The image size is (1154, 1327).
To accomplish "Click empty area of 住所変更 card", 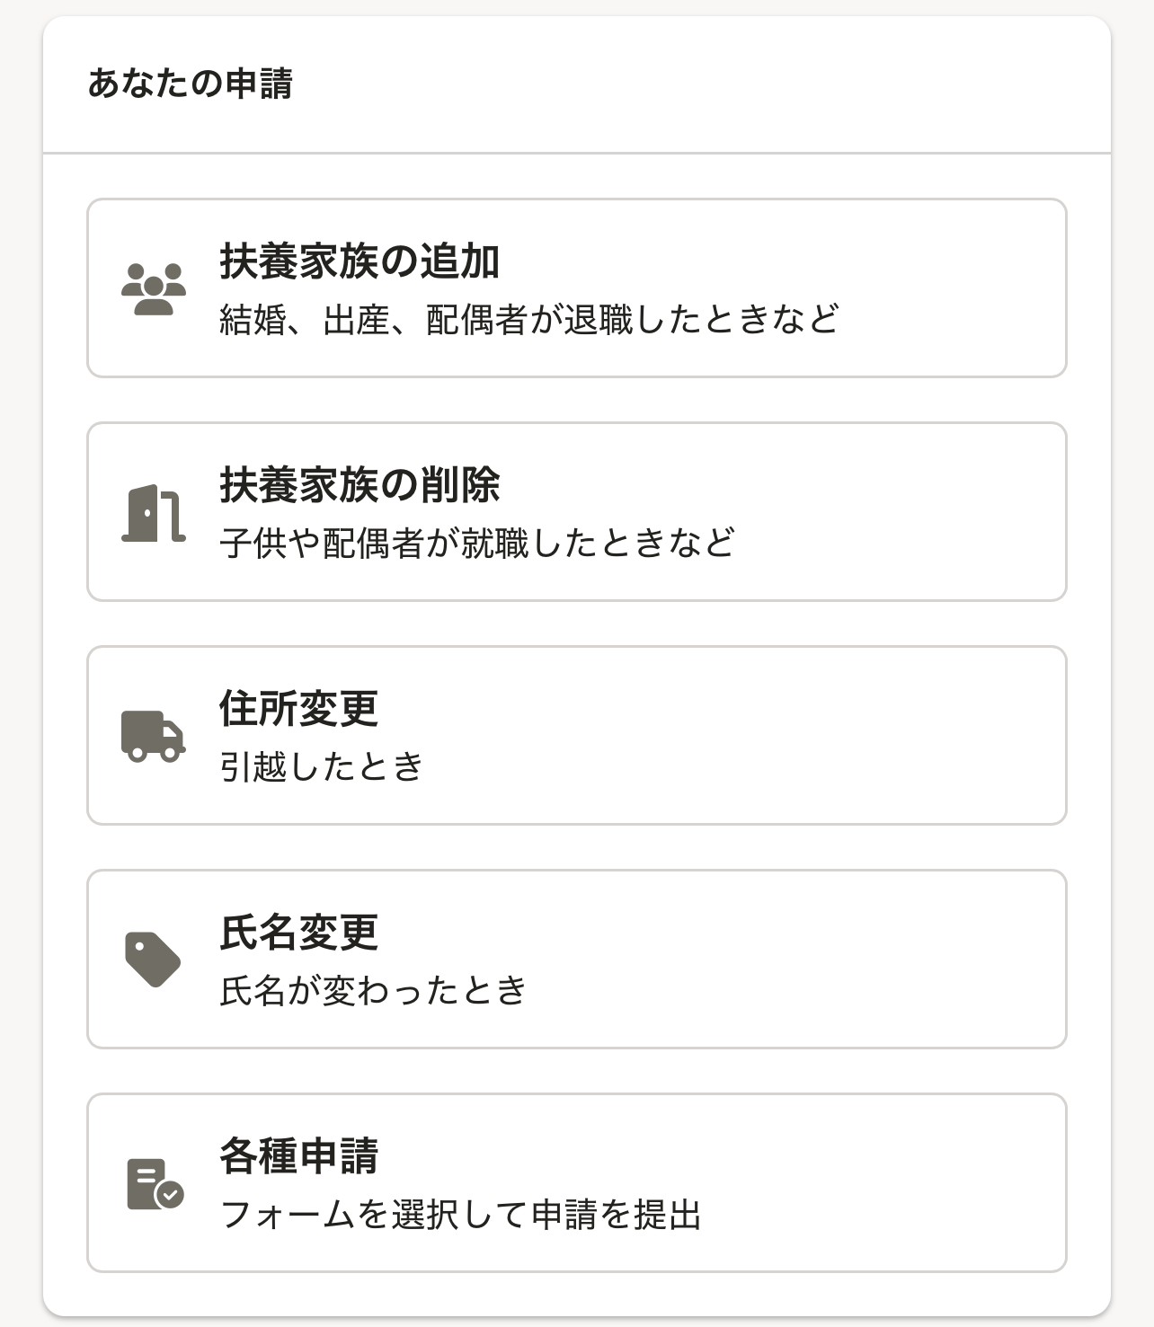I will 764,736.
